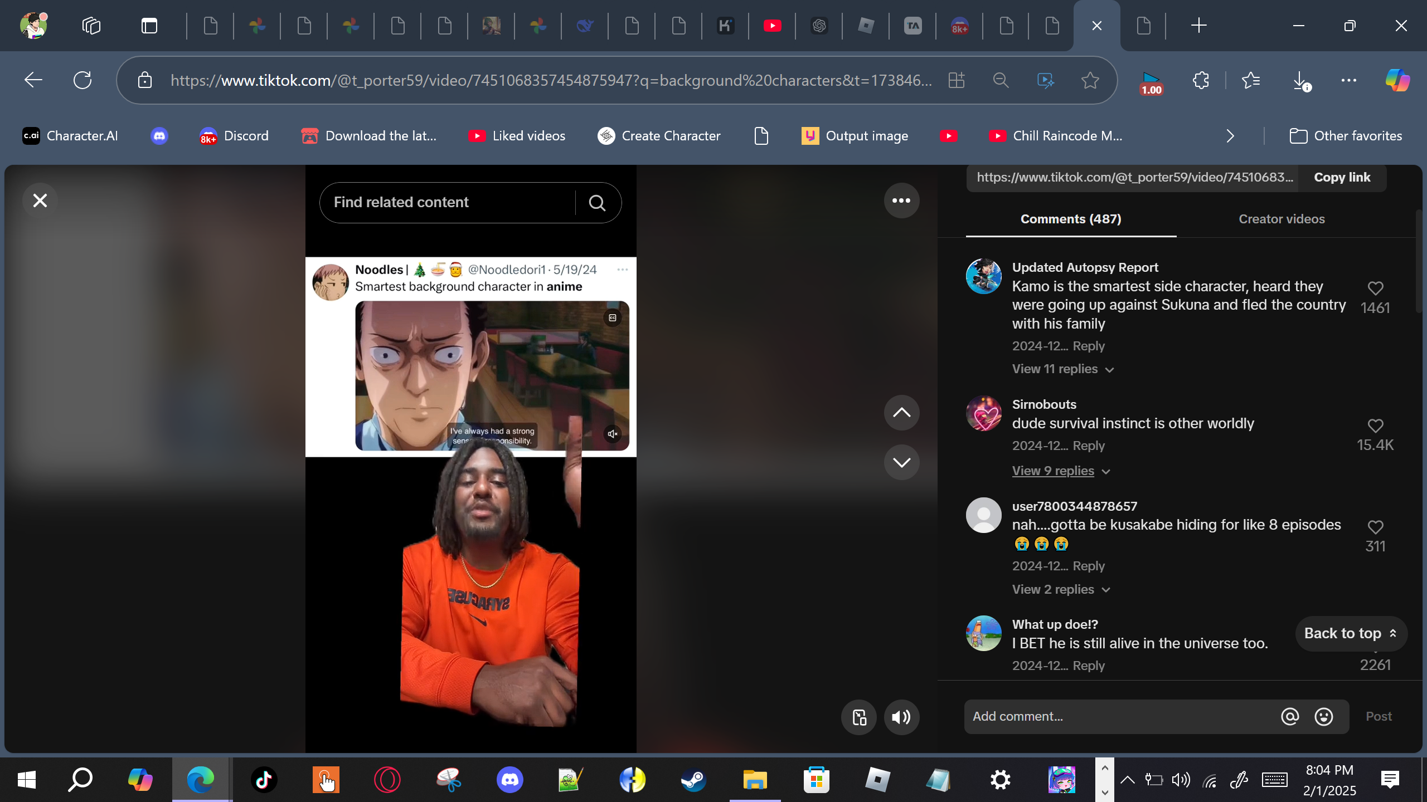1427x802 pixels.
Task: Like the Updated Autopsy Report comment
Action: pos(1375,288)
